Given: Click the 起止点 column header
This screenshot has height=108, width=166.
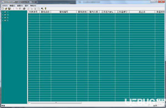Looking at the screenshot, I should click(x=142, y=12).
